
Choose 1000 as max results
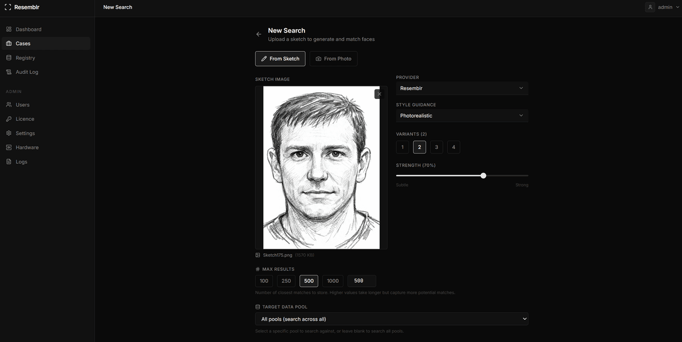tap(332, 281)
